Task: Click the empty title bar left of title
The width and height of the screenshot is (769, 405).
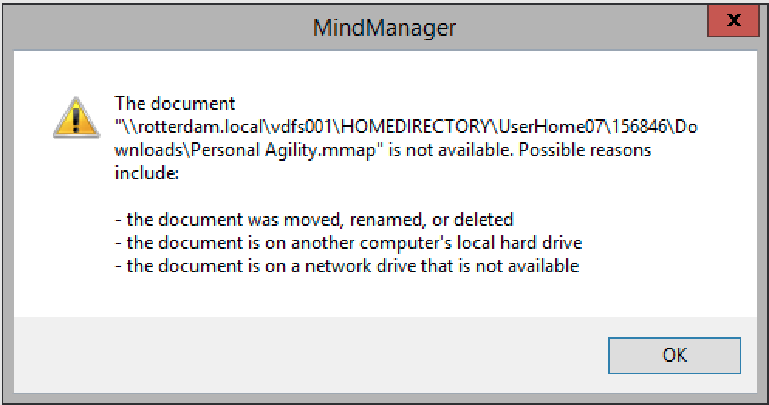Action: 155,29
